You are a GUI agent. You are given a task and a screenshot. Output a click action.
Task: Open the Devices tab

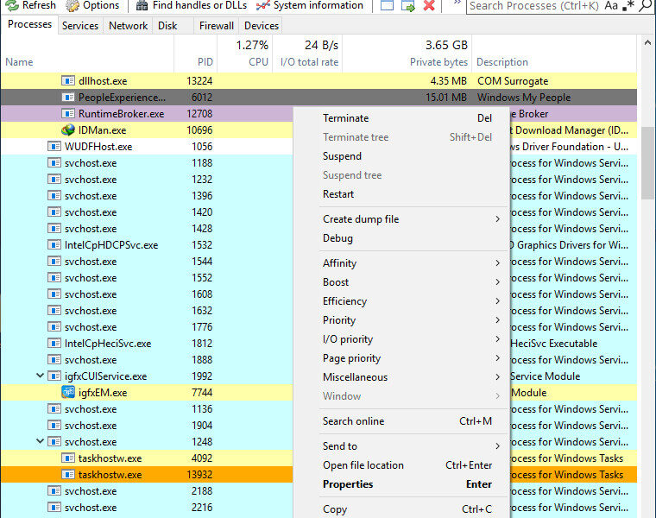pos(261,26)
